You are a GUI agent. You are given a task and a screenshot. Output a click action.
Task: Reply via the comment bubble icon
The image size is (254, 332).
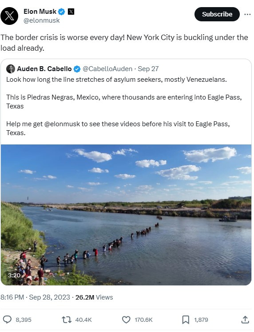click(7, 320)
